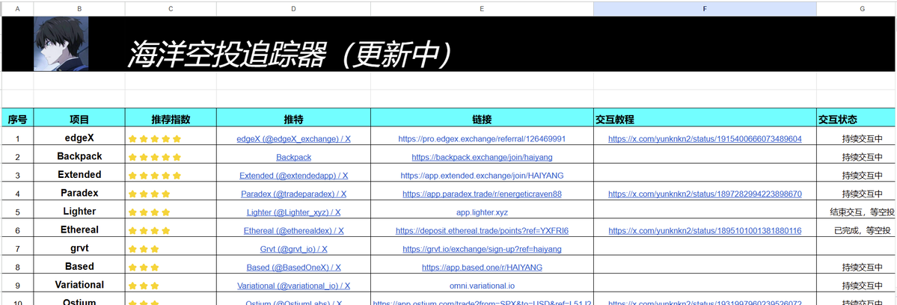
Task: Open the edgeX (@edgeX_exchange) Twitter link
Action: pos(293,139)
